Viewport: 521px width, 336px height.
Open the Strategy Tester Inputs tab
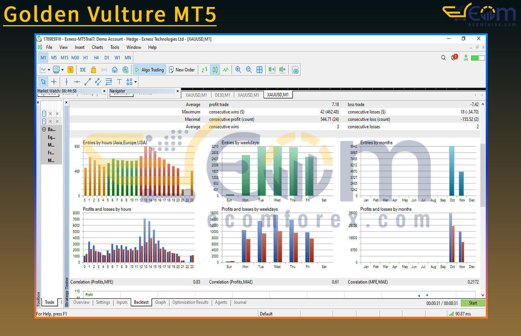pos(122,302)
